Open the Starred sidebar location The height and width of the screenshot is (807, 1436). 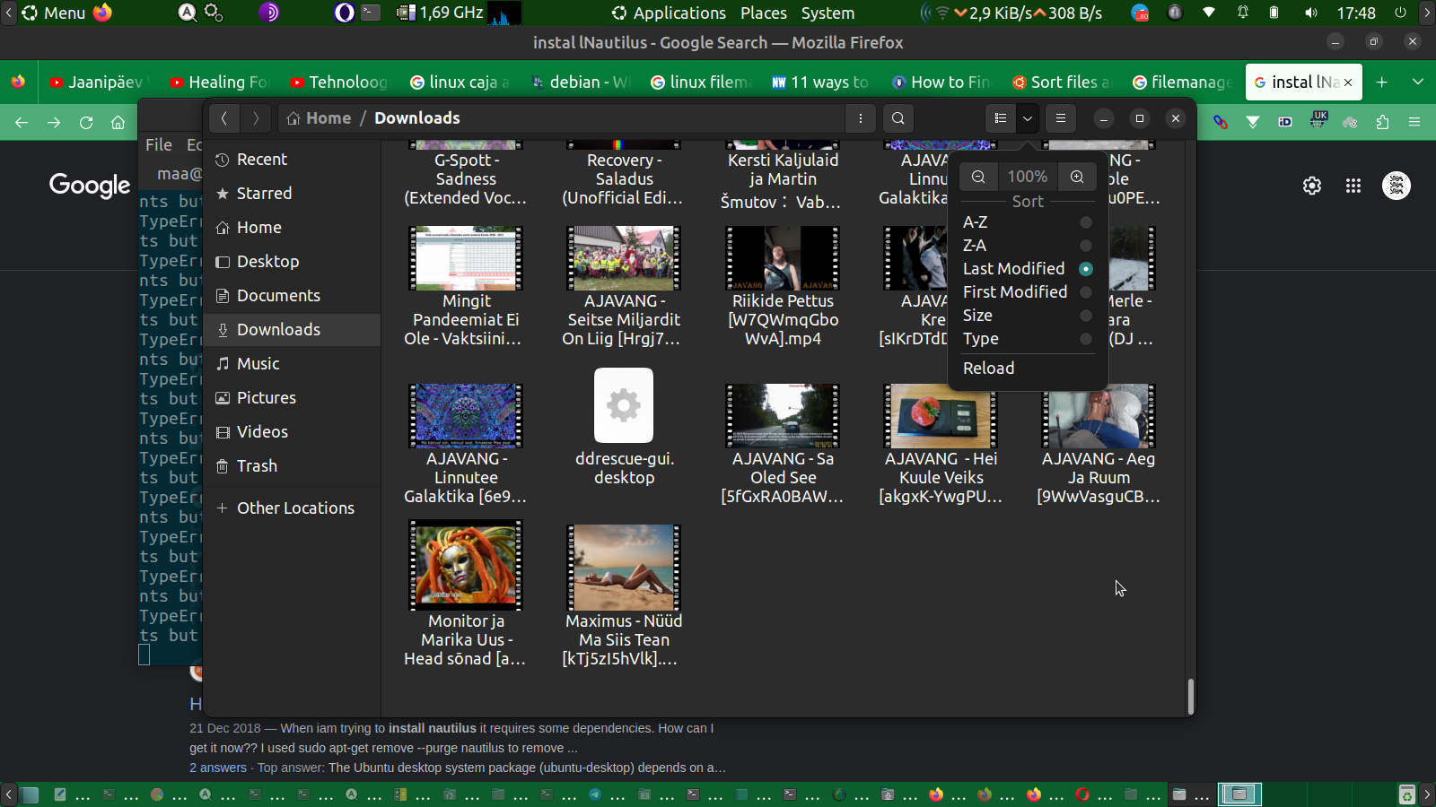pos(264,194)
